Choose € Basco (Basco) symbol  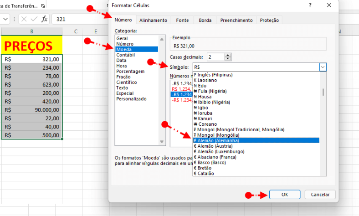pos(256,162)
